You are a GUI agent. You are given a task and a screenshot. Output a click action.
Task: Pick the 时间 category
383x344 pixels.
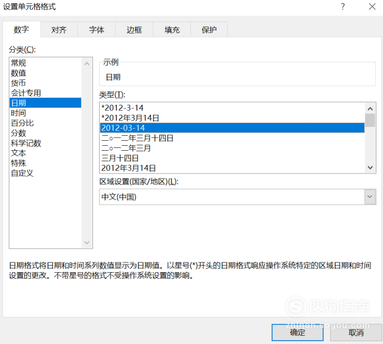tap(45, 113)
